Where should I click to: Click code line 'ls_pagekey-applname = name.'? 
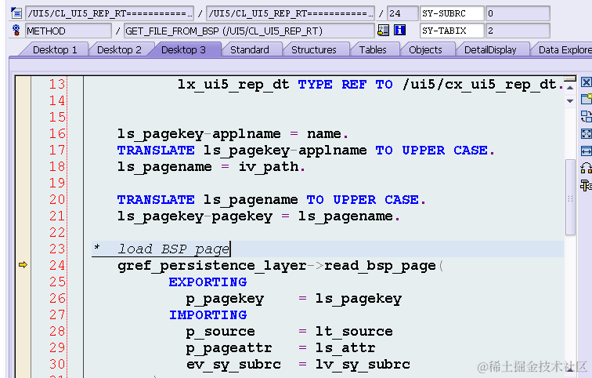(x=233, y=134)
